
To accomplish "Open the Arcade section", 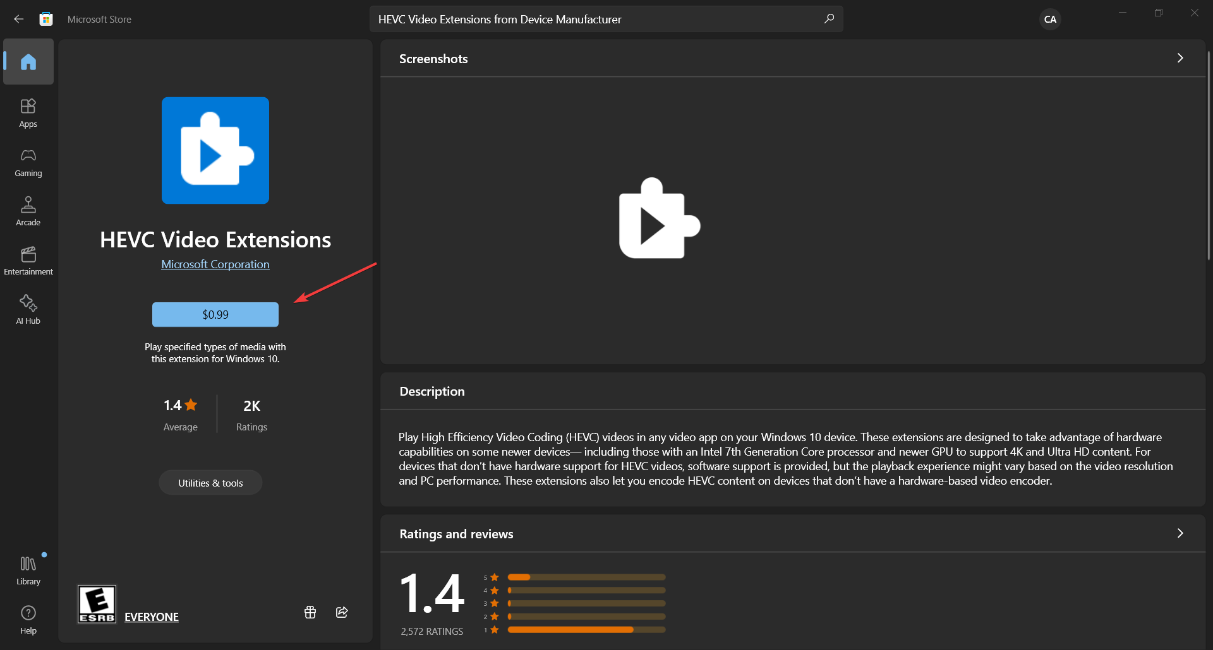I will pos(28,212).
